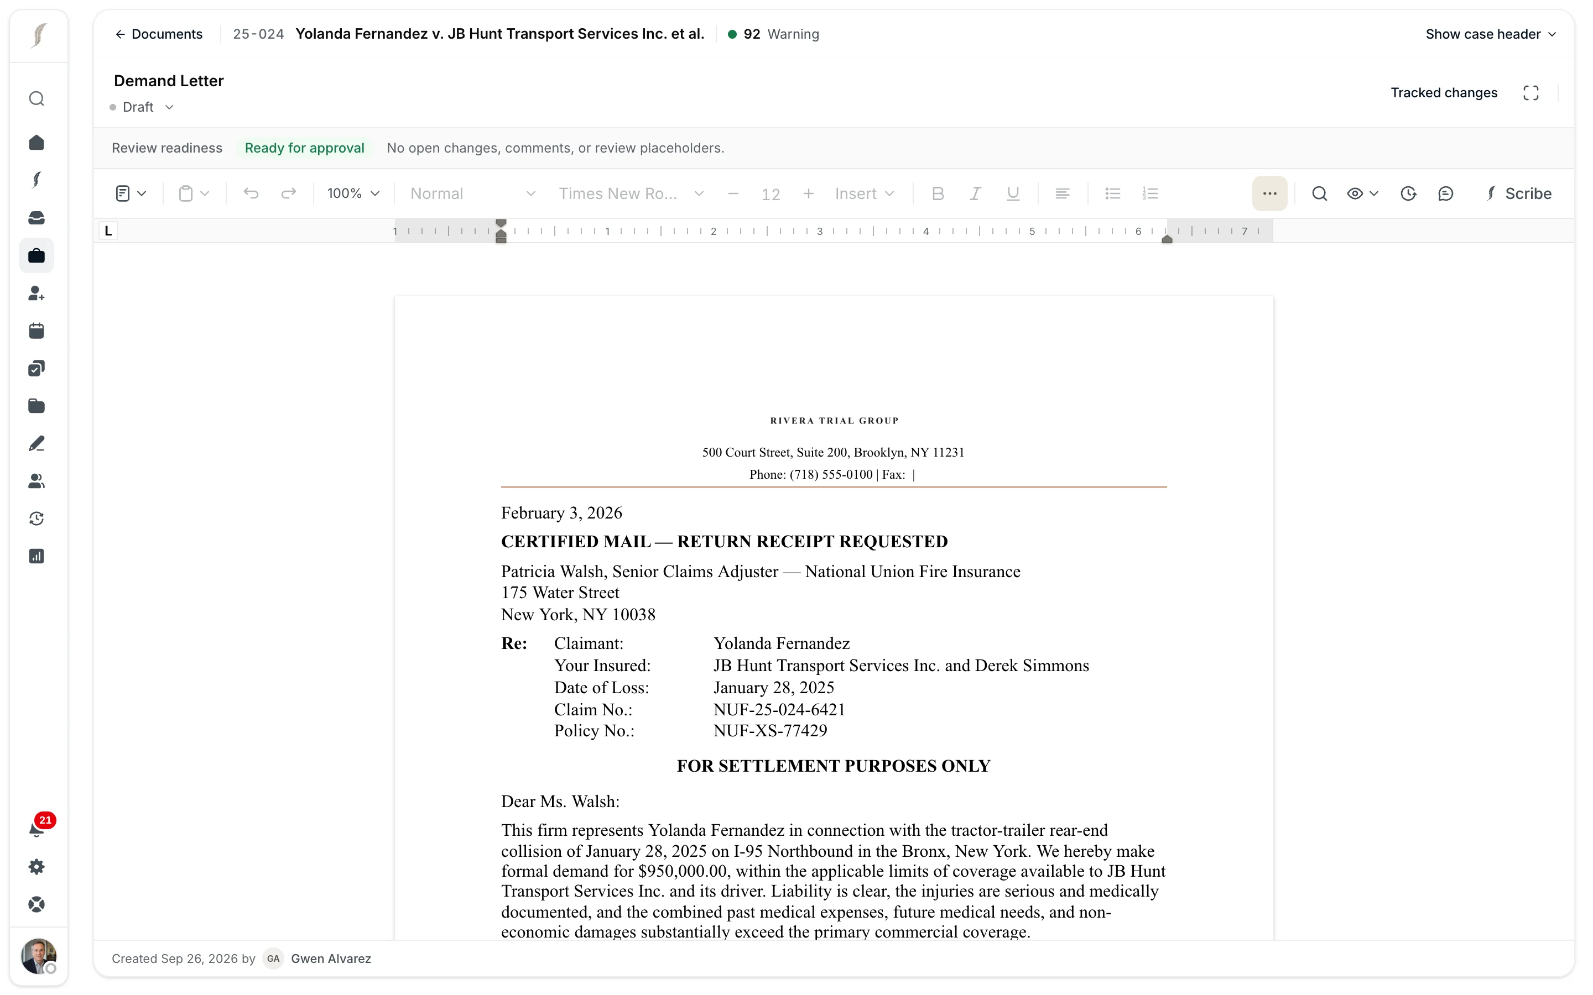Open settings gear in sidebar
1593x995 pixels.
(37, 867)
